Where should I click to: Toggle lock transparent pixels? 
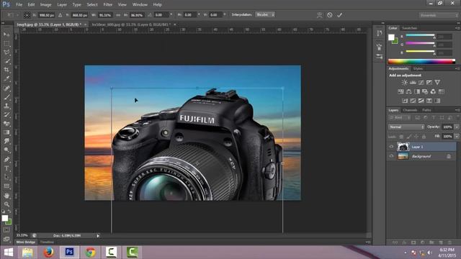point(401,137)
